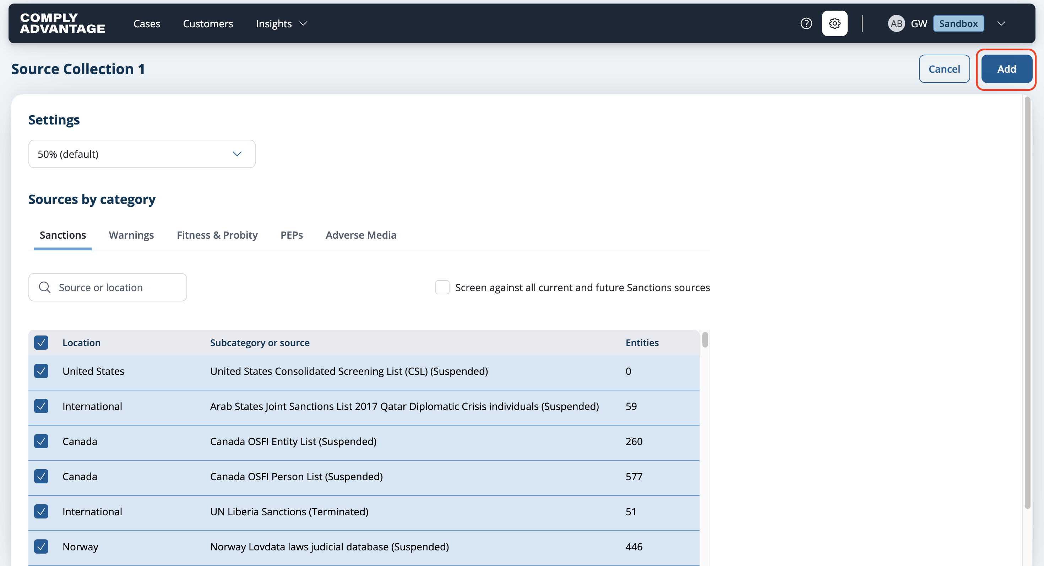Click the Canada OSFI Person List text
The image size is (1044, 566).
[x=296, y=477]
